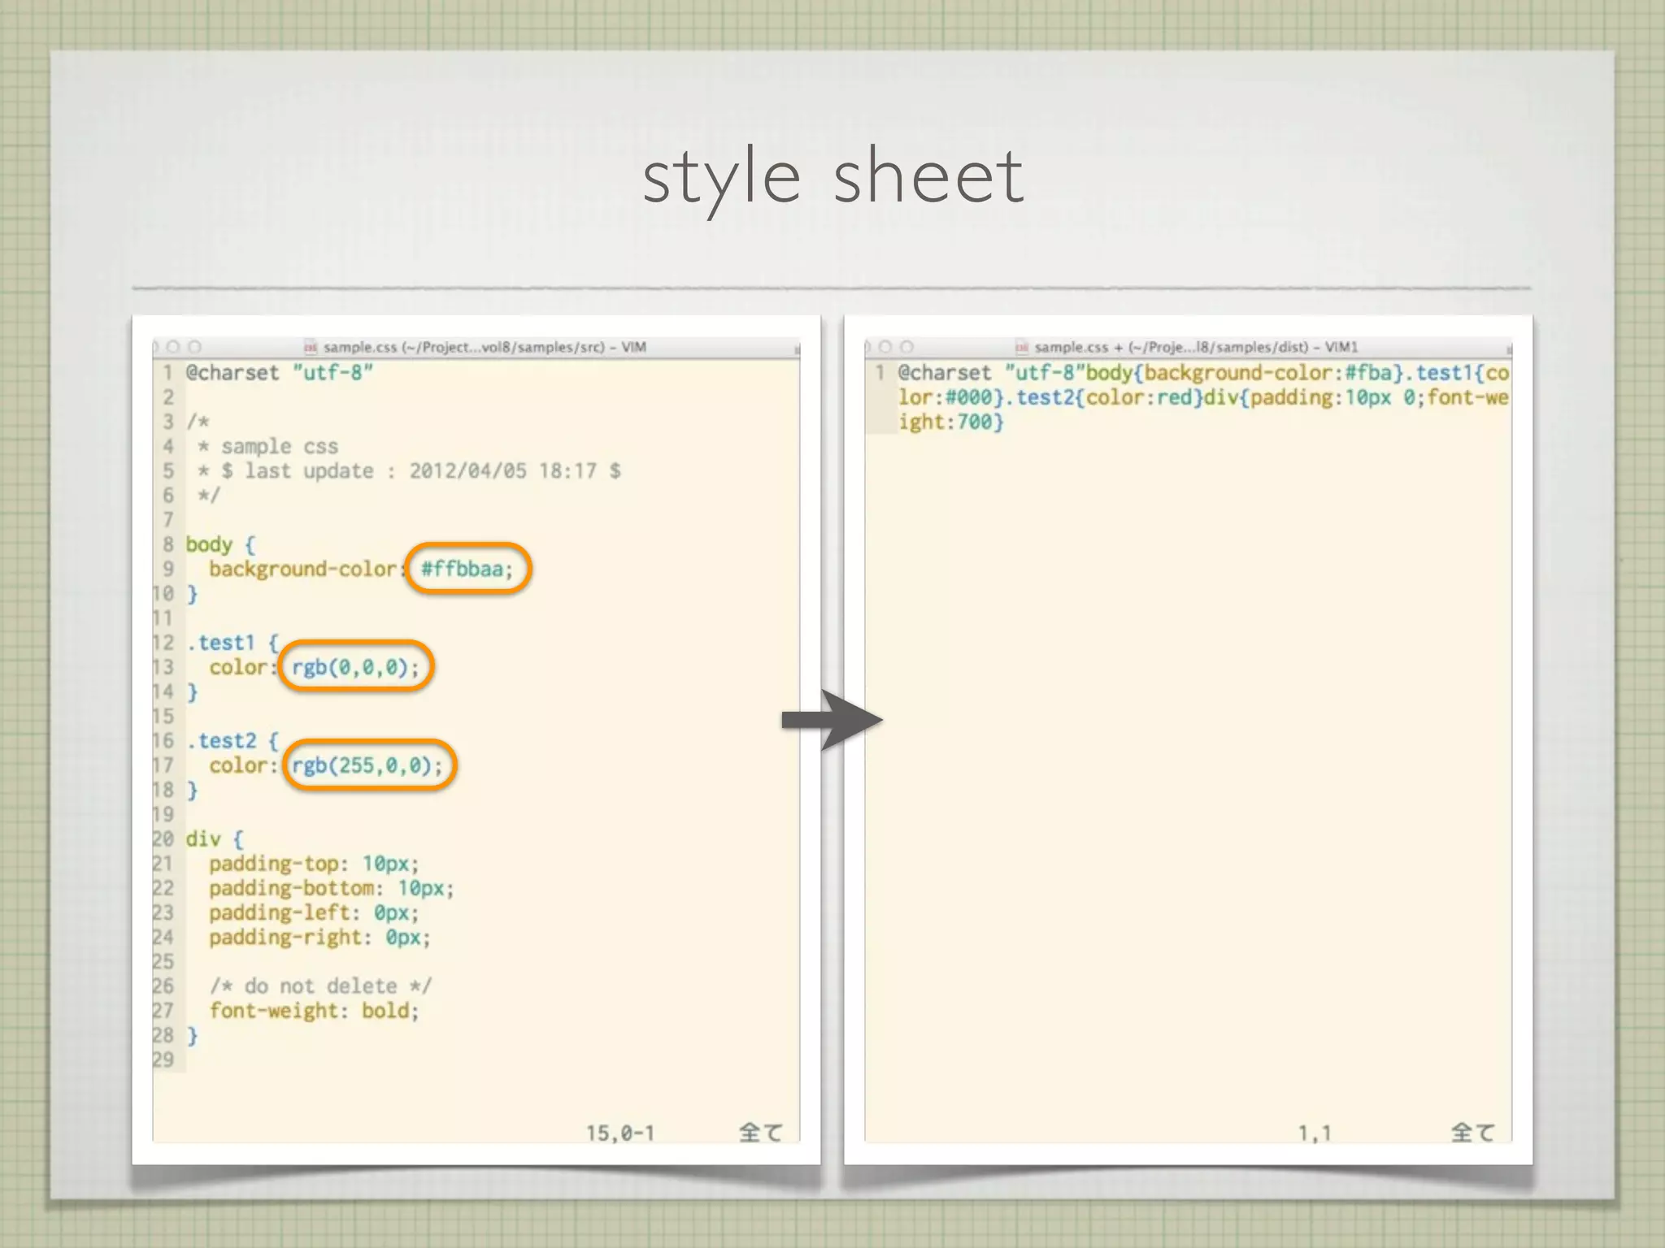Click the '.test2 {' selector line
Screen dimensions: 1665x1248
pyautogui.click(x=233, y=741)
